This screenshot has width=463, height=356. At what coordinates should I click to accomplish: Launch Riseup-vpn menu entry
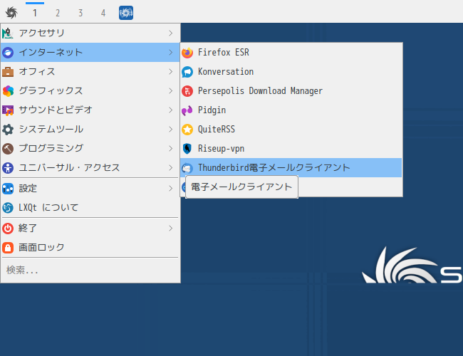(x=291, y=149)
